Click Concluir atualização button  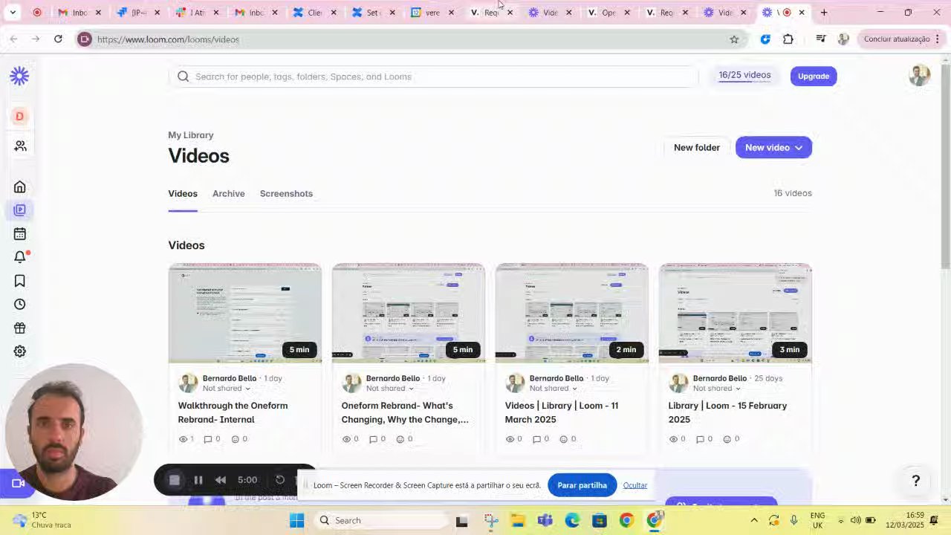tap(897, 39)
